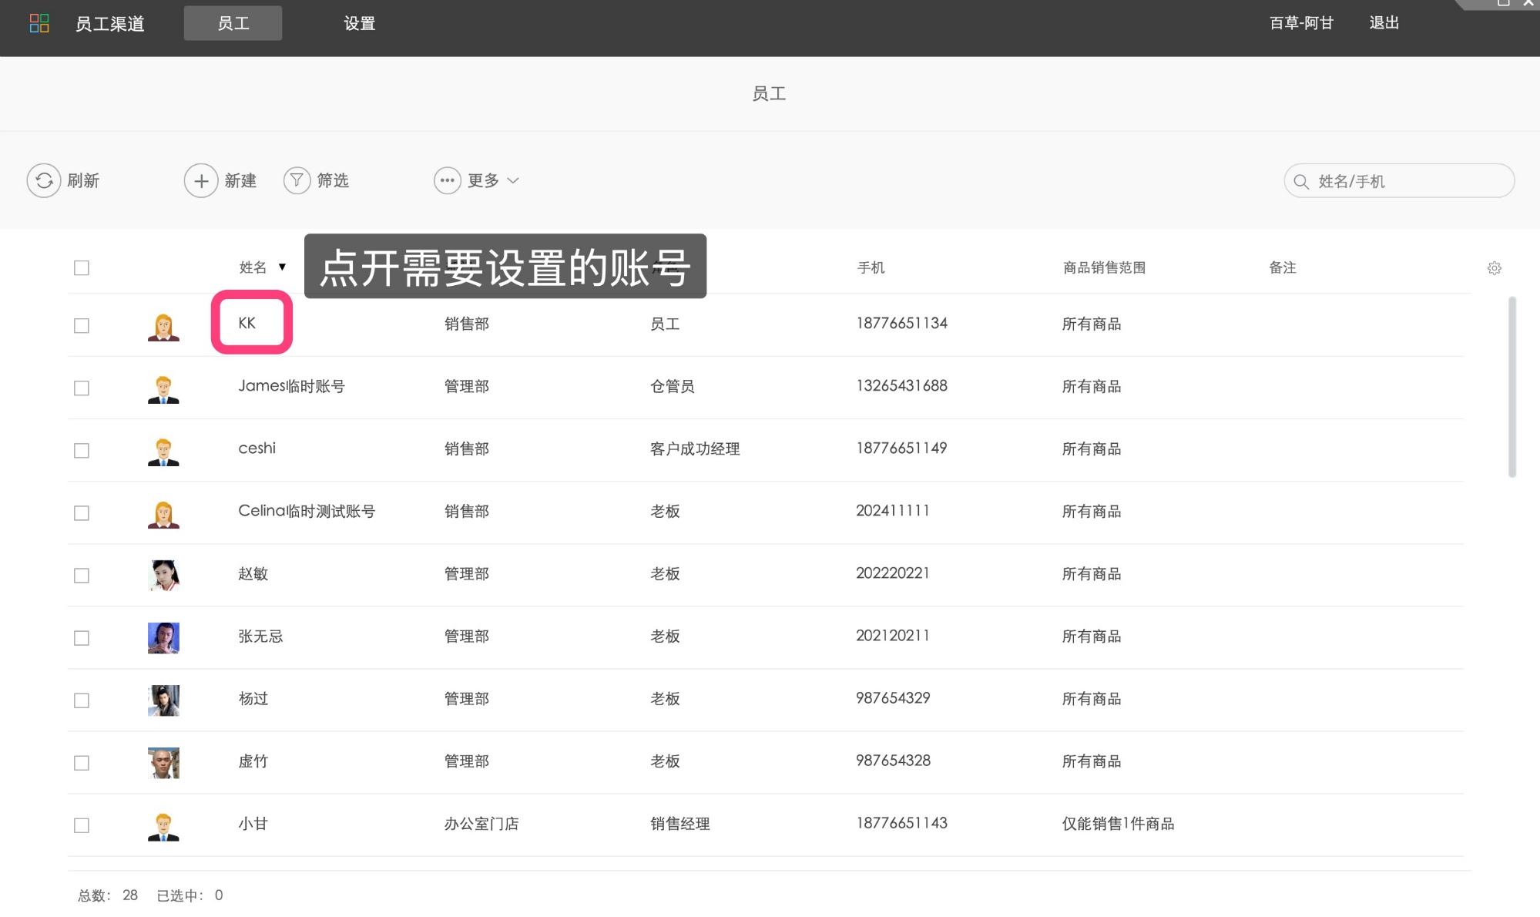Click the 姓名/手机 search field
This screenshot has width=1540, height=917.
coord(1399,181)
